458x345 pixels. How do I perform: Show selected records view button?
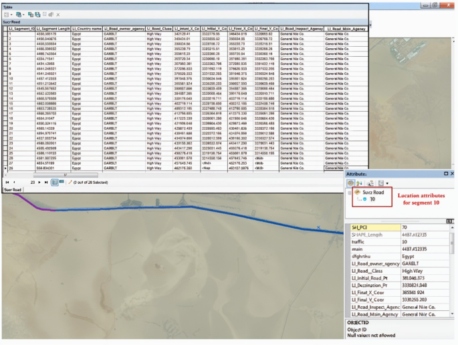pos(61,182)
